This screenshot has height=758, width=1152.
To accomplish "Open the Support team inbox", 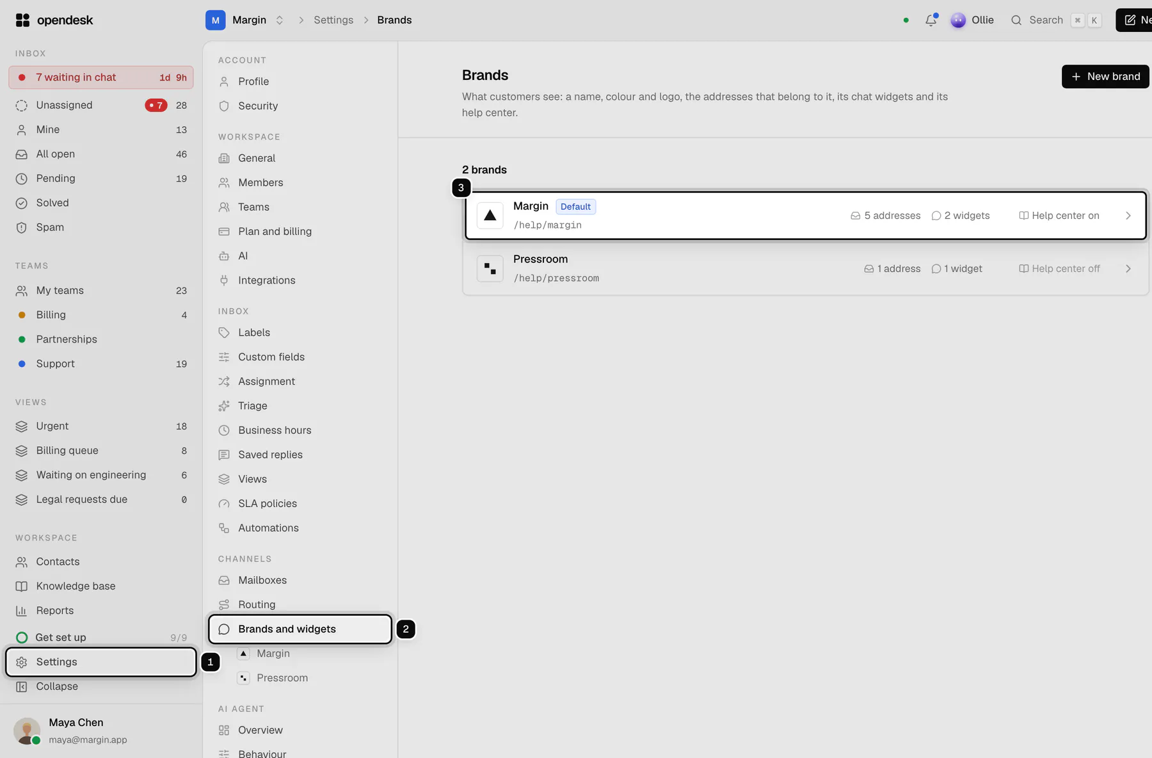I will tap(101, 364).
